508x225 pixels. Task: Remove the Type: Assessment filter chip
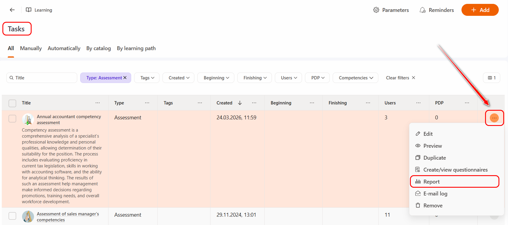point(125,78)
